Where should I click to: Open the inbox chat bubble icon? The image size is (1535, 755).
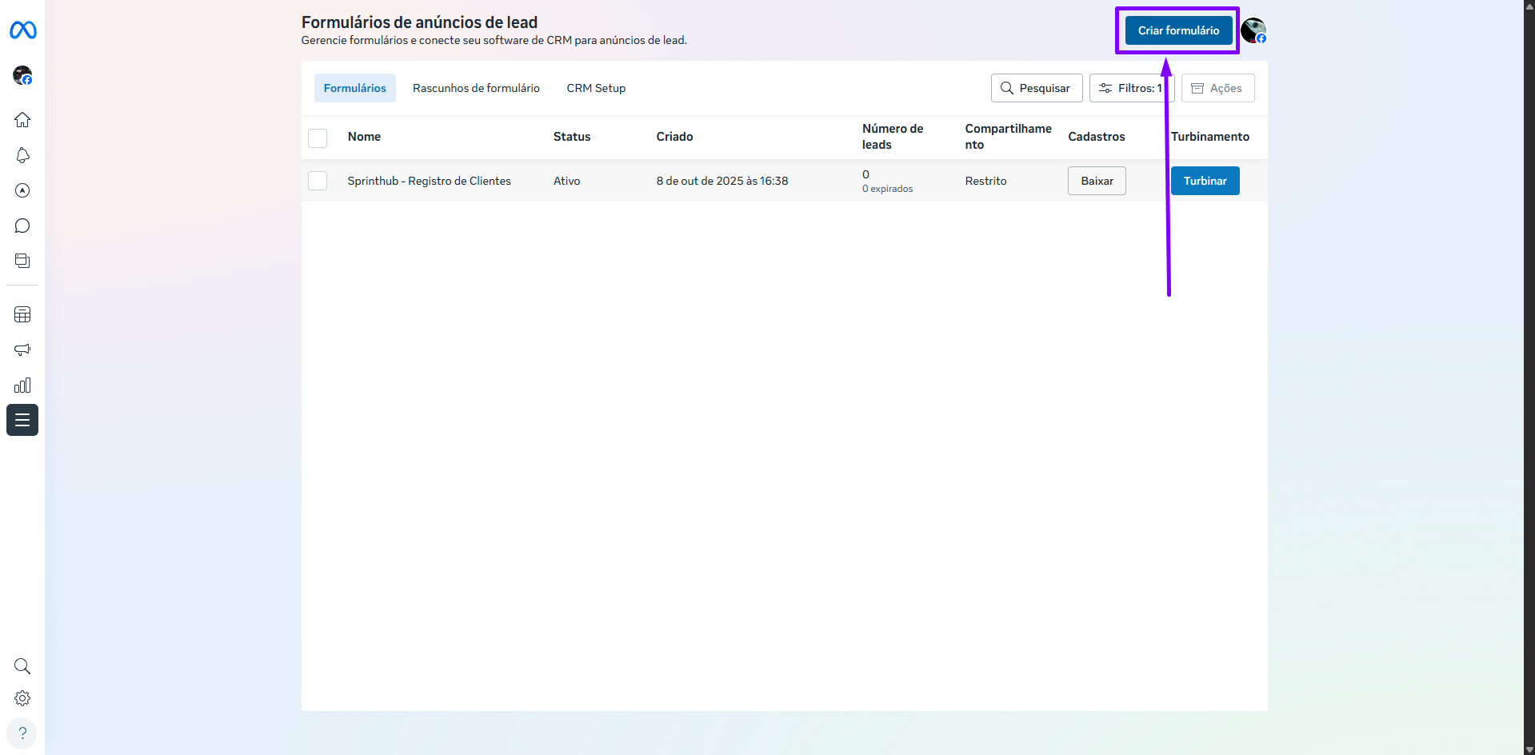coord(22,226)
